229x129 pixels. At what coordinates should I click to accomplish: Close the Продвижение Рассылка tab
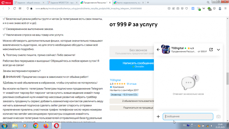[x=110, y=3]
